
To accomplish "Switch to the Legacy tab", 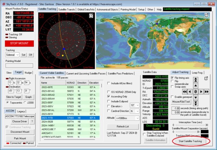I will click(21, 111).
